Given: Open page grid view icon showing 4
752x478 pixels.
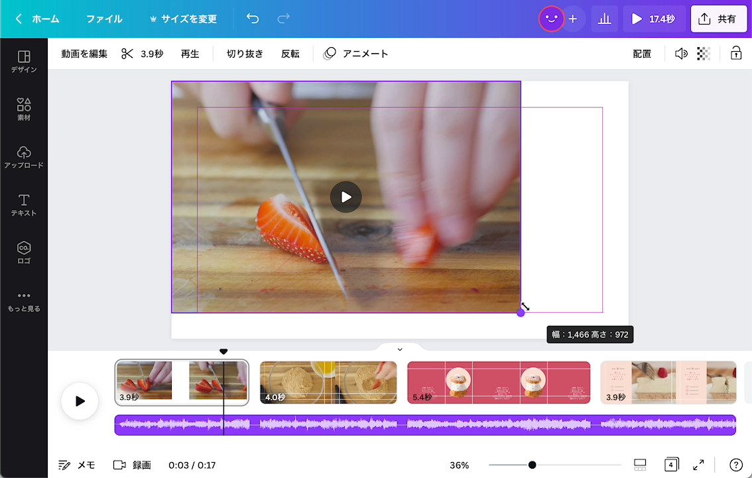Looking at the screenshot, I should click(x=671, y=465).
